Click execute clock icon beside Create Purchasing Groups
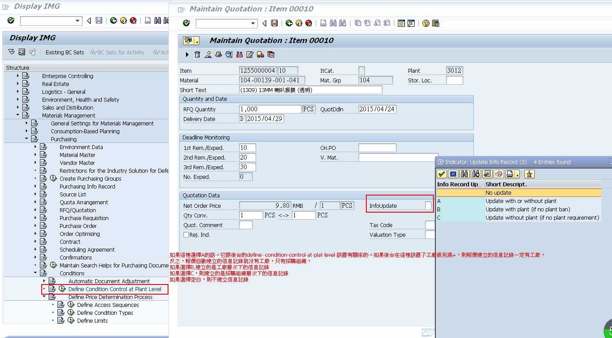Image resolution: width=612 pixels, height=338 pixels. 54,178
